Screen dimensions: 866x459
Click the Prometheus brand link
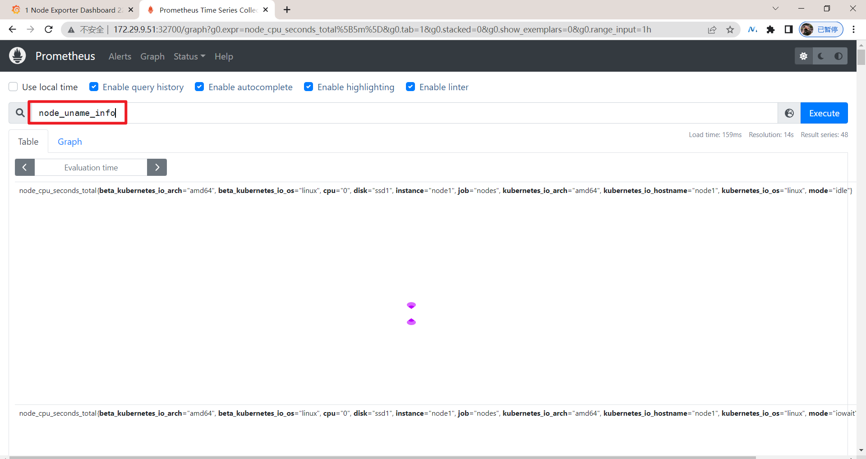tap(65, 56)
